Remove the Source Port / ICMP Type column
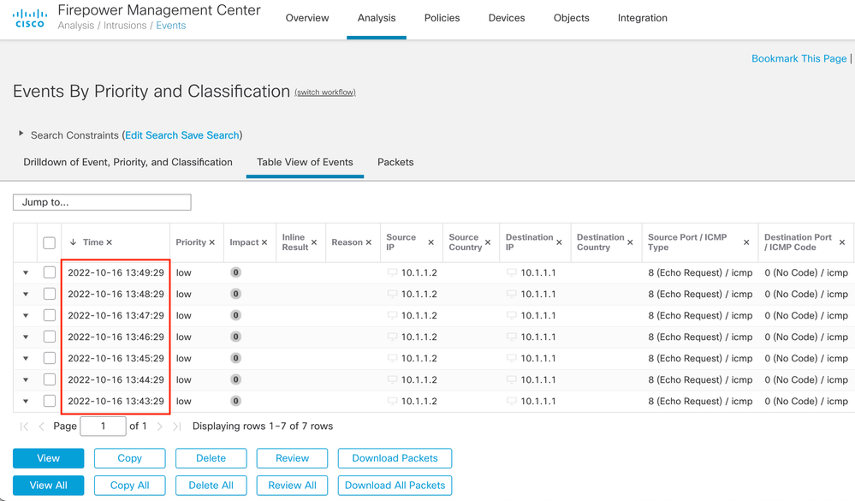Viewport: 855px width, 501px height. pos(746,242)
